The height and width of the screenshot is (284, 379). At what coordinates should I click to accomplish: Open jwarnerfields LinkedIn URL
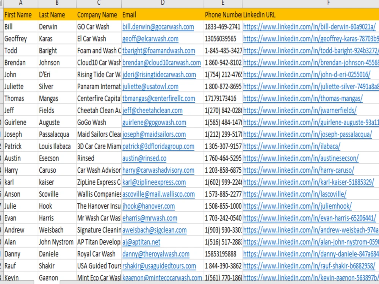300,111
